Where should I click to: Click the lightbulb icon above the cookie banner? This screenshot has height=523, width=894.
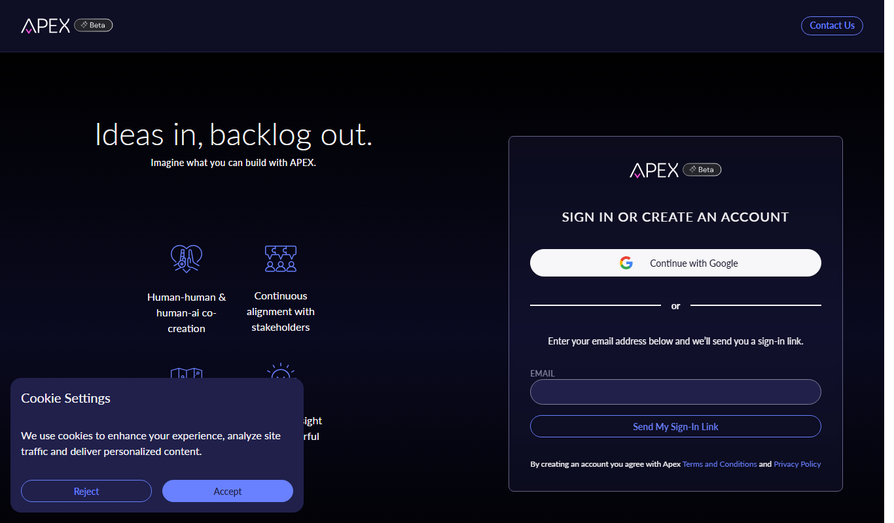[x=281, y=371]
